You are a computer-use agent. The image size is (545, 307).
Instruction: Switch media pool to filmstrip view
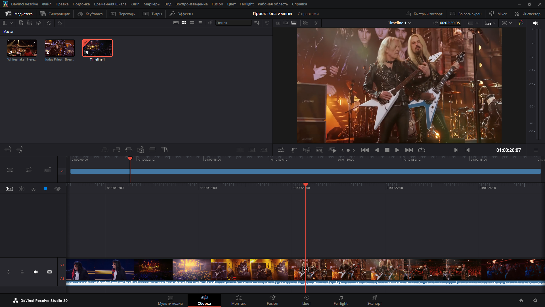coord(192,23)
